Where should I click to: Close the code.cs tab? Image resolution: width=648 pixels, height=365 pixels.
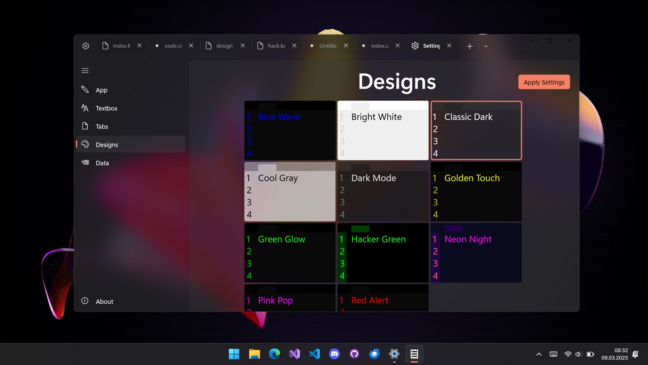(191, 45)
